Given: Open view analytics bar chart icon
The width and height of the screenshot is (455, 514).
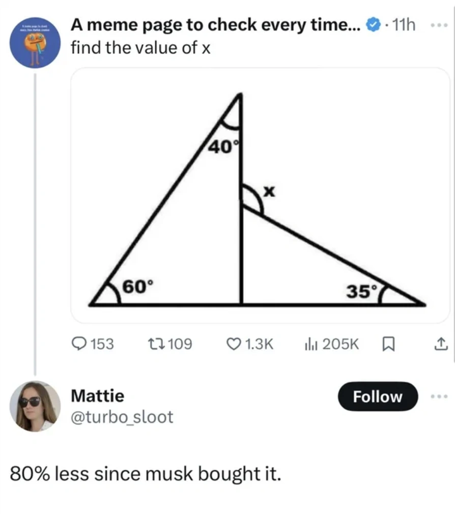Looking at the screenshot, I should coord(311,345).
